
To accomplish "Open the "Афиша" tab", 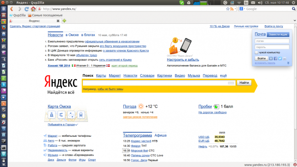I will point(160,135).
